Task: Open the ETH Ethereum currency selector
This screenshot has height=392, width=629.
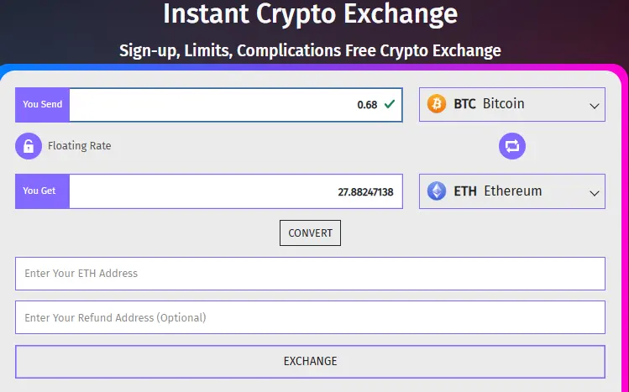Action: tap(512, 191)
